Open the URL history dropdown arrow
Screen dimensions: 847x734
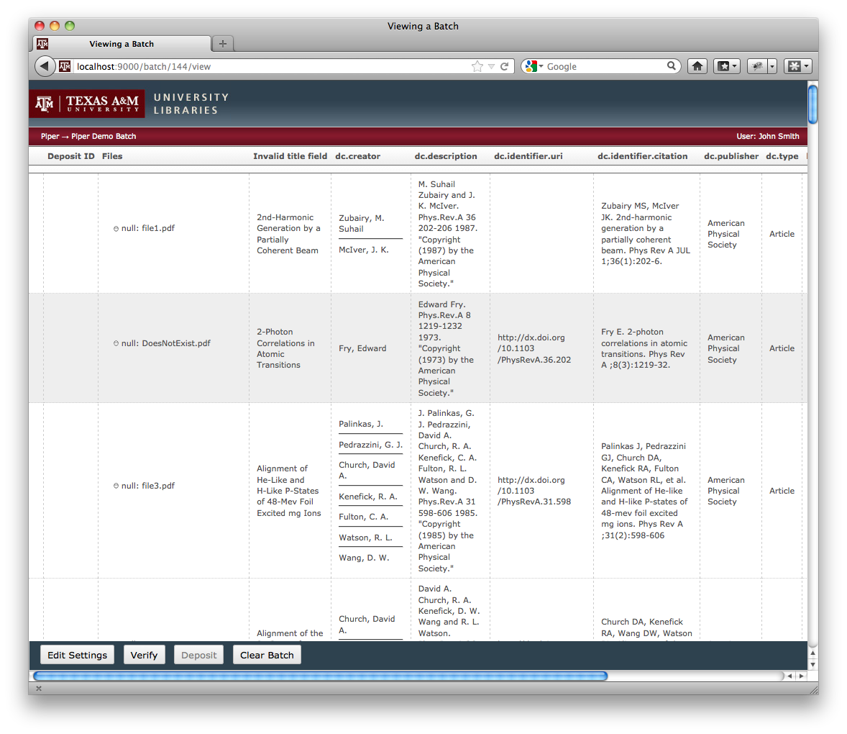tap(491, 66)
